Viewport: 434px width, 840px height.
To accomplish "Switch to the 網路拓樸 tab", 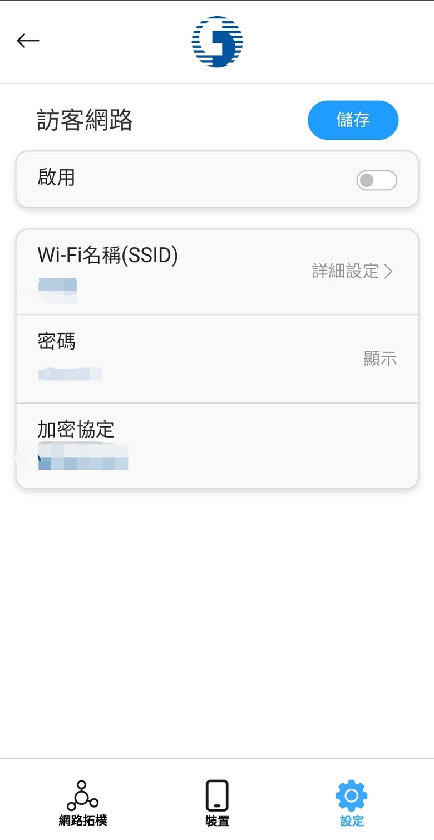I will 82,820.
